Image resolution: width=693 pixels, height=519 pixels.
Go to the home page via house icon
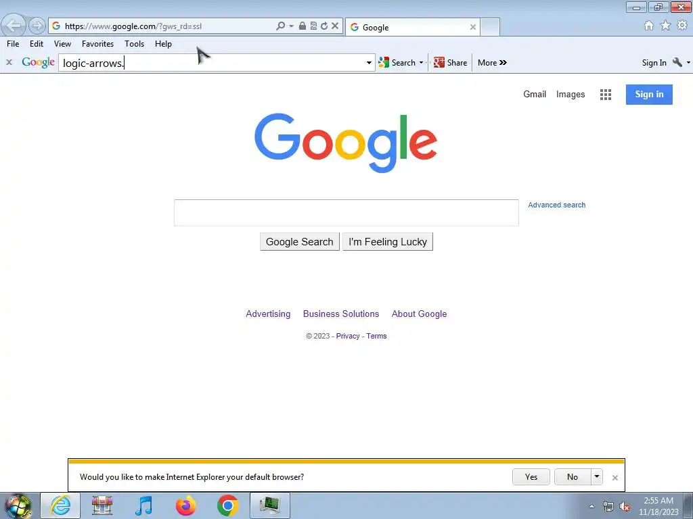coord(649,26)
